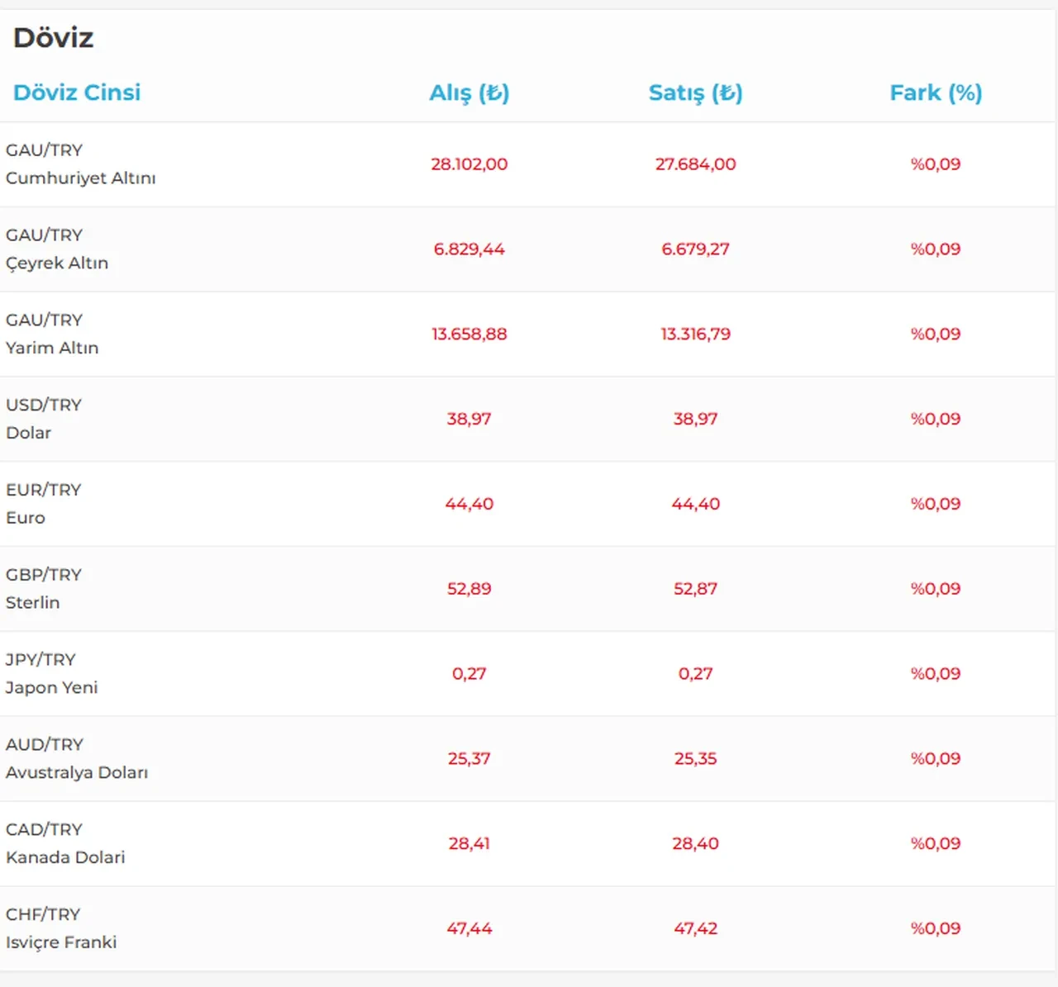The height and width of the screenshot is (987, 1058).
Task: Open the USD/TRY Dolar entry
Action: (x=44, y=419)
